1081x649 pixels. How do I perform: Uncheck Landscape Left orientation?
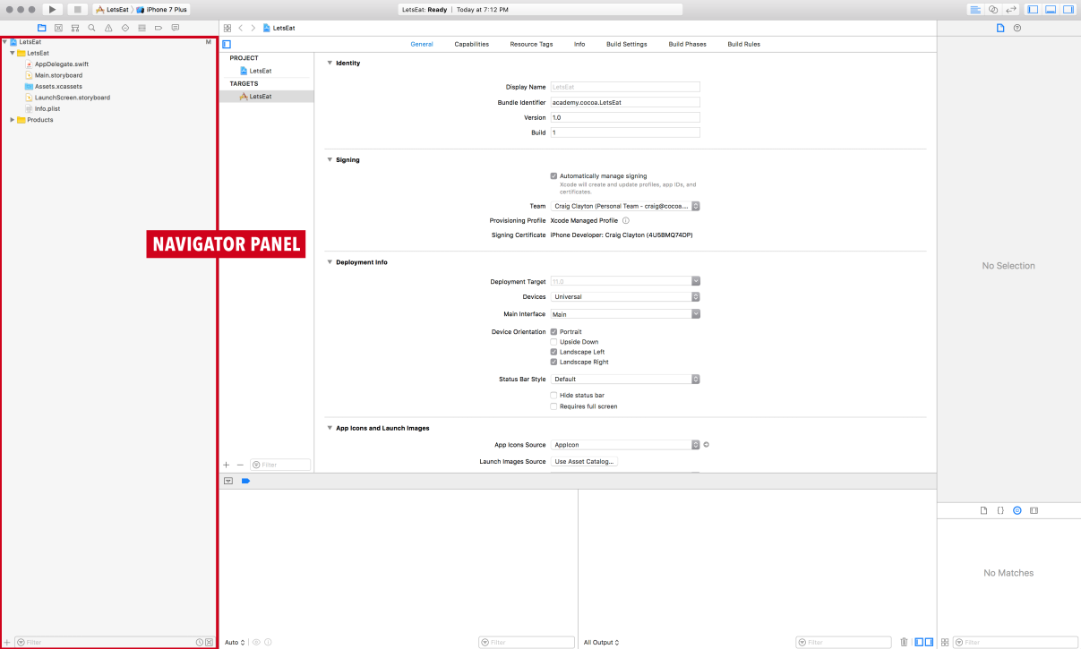click(x=553, y=352)
